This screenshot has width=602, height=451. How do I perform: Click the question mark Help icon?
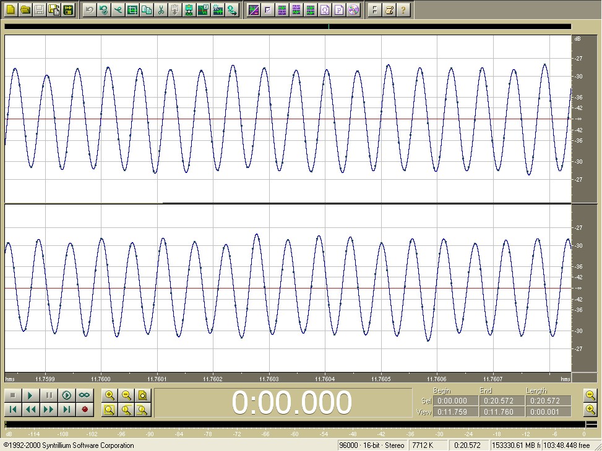(x=403, y=10)
